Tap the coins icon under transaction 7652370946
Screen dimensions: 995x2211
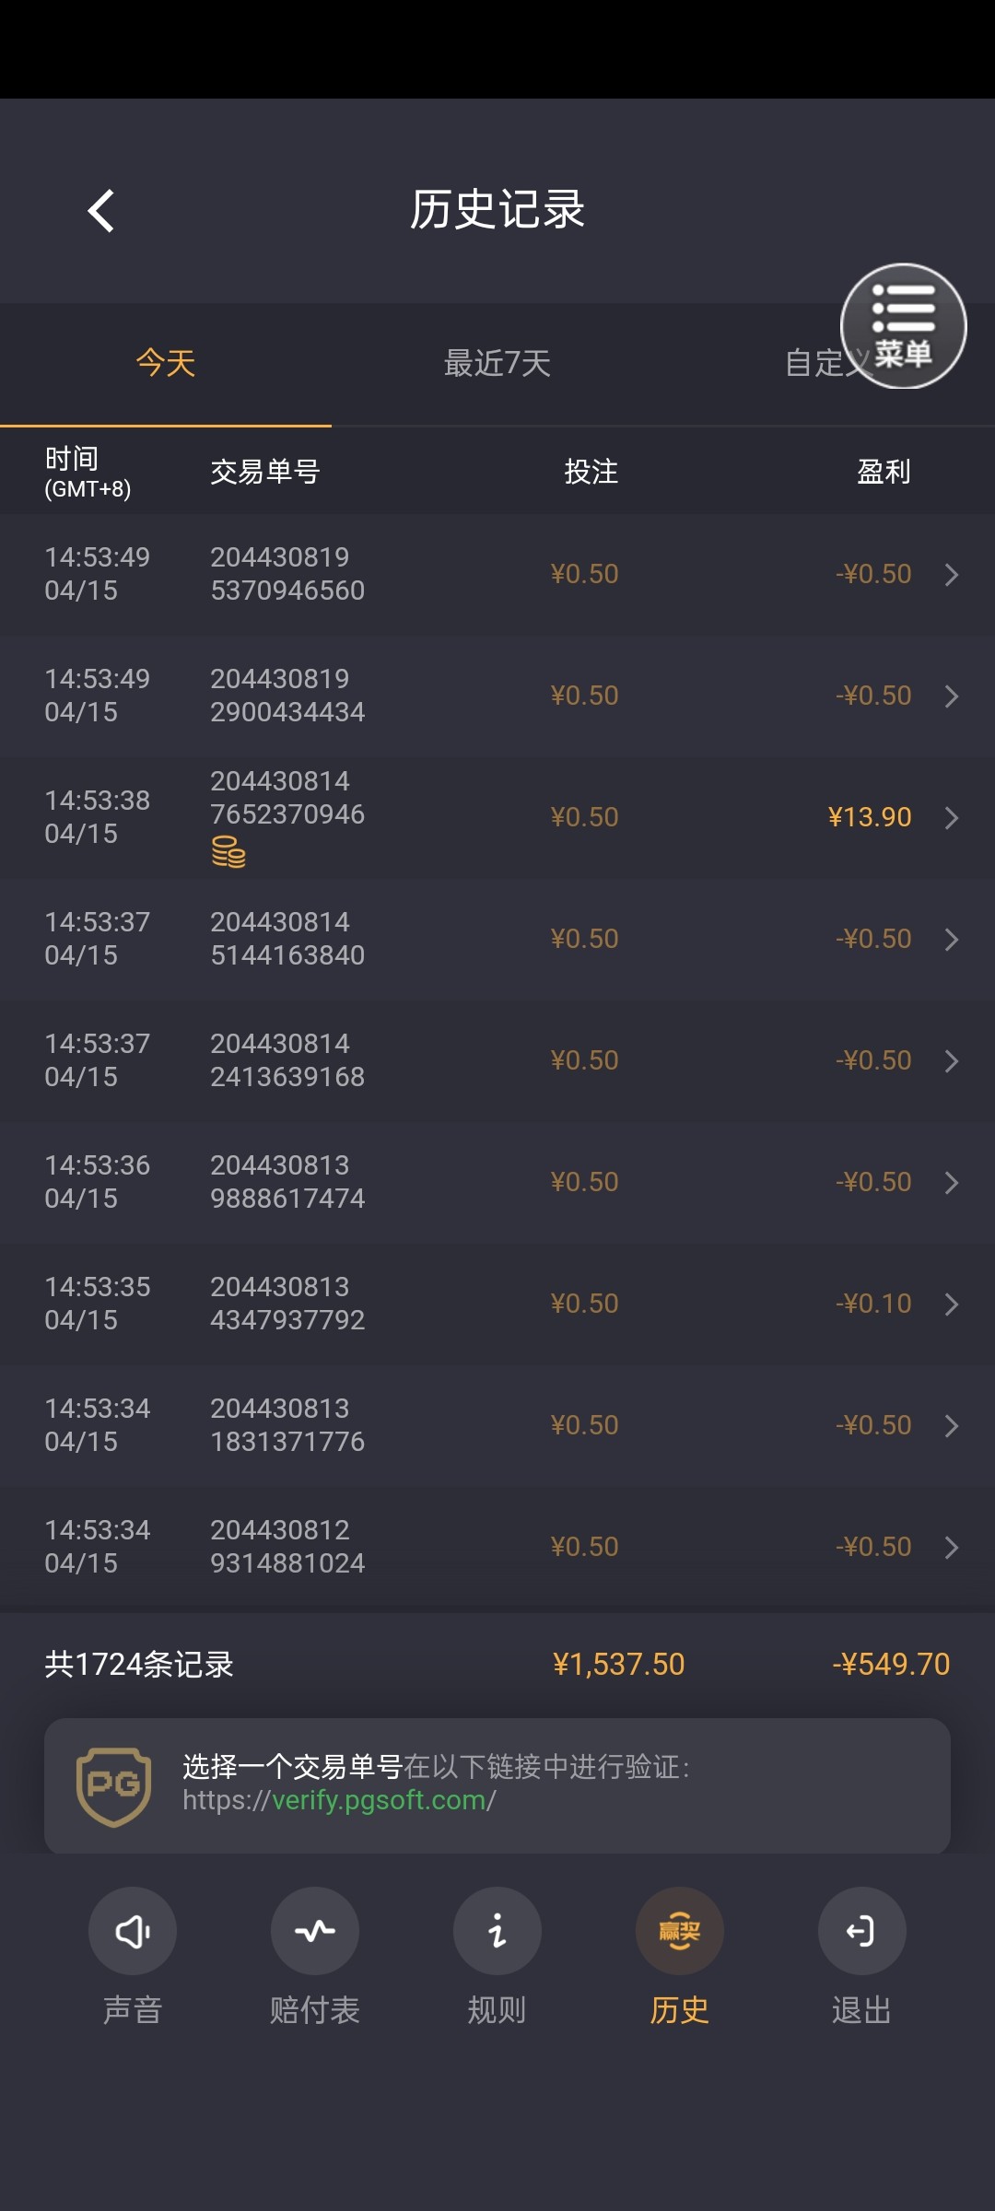pos(228,852)
